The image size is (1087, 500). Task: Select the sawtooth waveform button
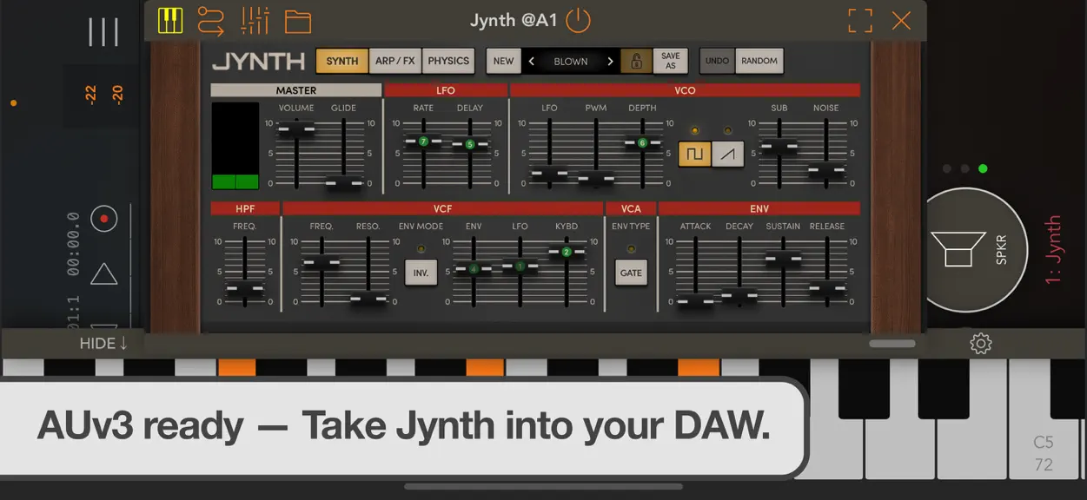click(728, 154)
